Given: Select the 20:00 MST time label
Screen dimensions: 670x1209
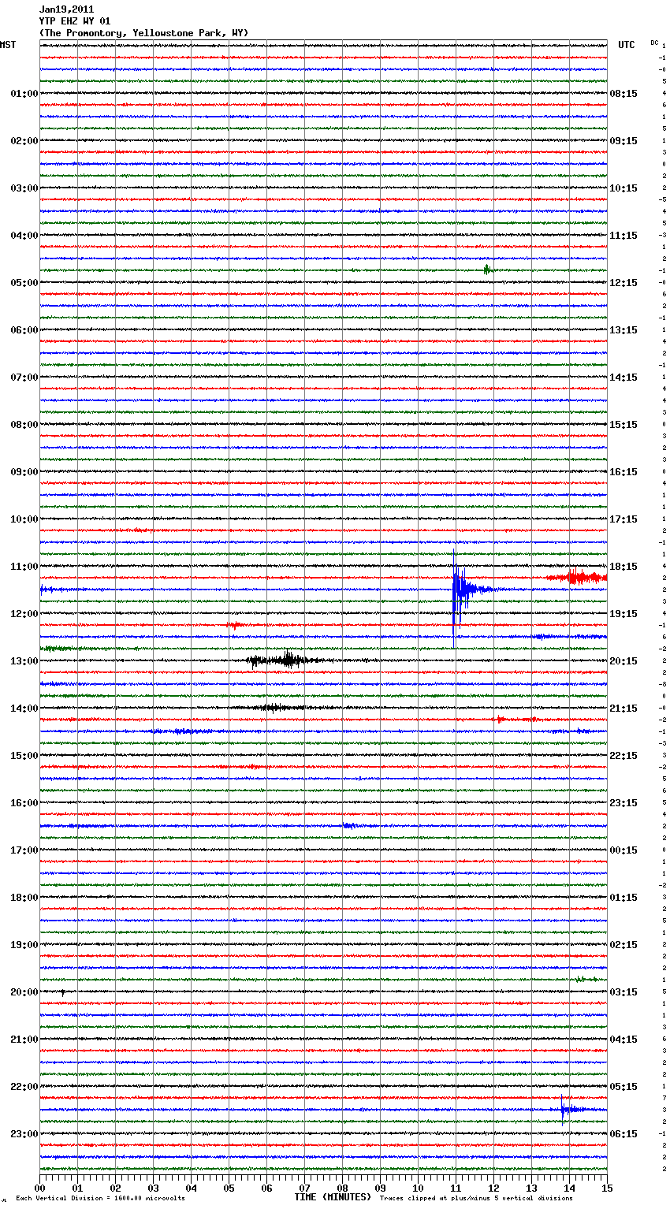Looking at the screenshot, I should (24, 992).
